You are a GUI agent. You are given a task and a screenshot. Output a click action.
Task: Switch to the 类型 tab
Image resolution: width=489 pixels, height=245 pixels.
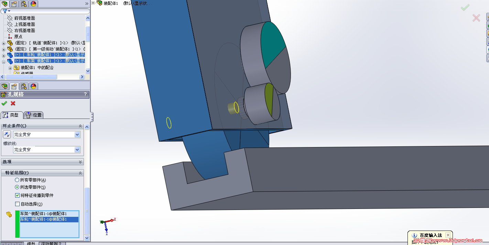[x=12, y=115]
